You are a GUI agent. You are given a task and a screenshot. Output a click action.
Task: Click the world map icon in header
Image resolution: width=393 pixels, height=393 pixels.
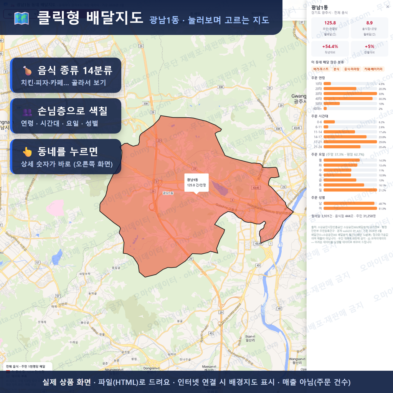click(21, 18)
